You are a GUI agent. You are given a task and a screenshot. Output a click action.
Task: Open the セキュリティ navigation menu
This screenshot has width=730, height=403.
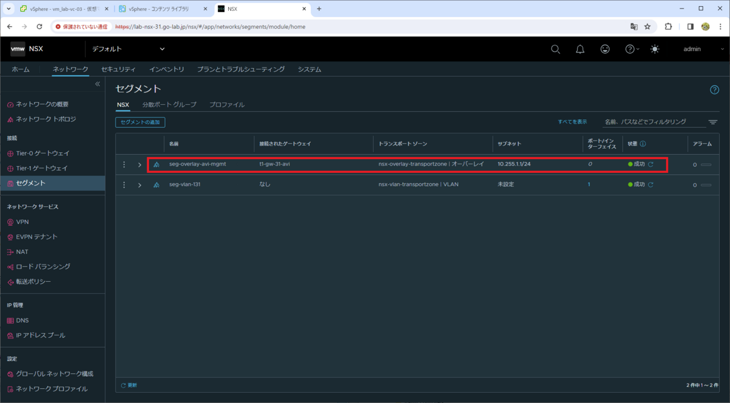coord(118,69)
